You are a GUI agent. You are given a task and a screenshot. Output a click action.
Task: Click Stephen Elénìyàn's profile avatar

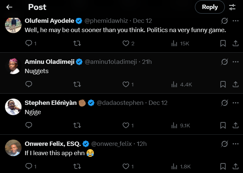coord(13,107)
